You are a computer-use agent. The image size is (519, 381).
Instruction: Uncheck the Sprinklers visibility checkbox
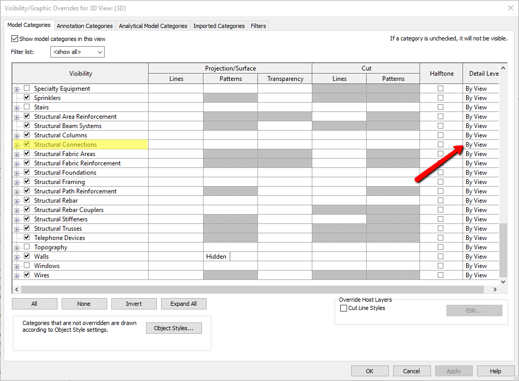[27, 97]
